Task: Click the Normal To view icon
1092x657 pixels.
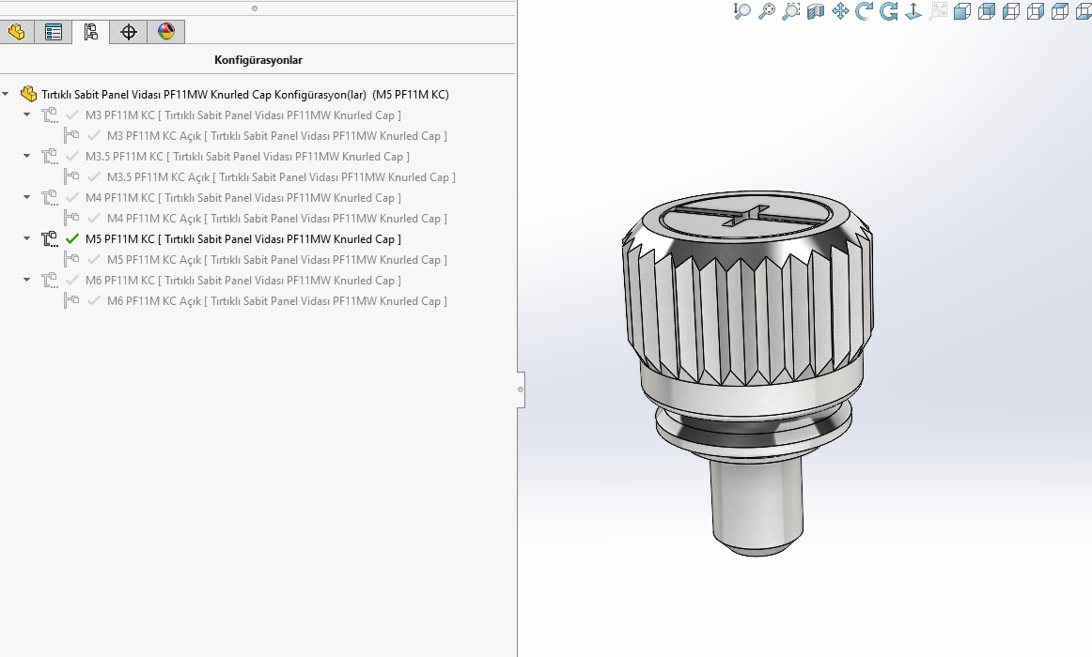Action: click(x=913, y=11)
